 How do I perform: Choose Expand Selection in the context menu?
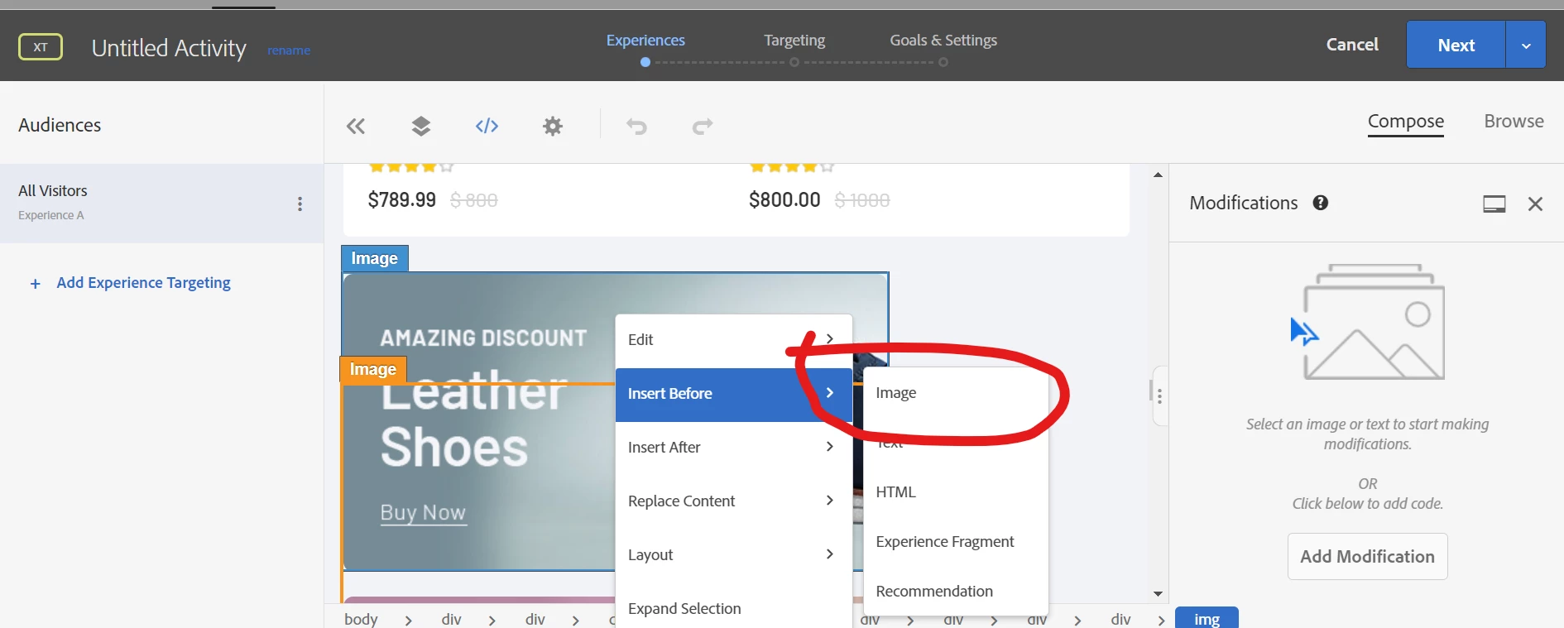coord(684,609)
